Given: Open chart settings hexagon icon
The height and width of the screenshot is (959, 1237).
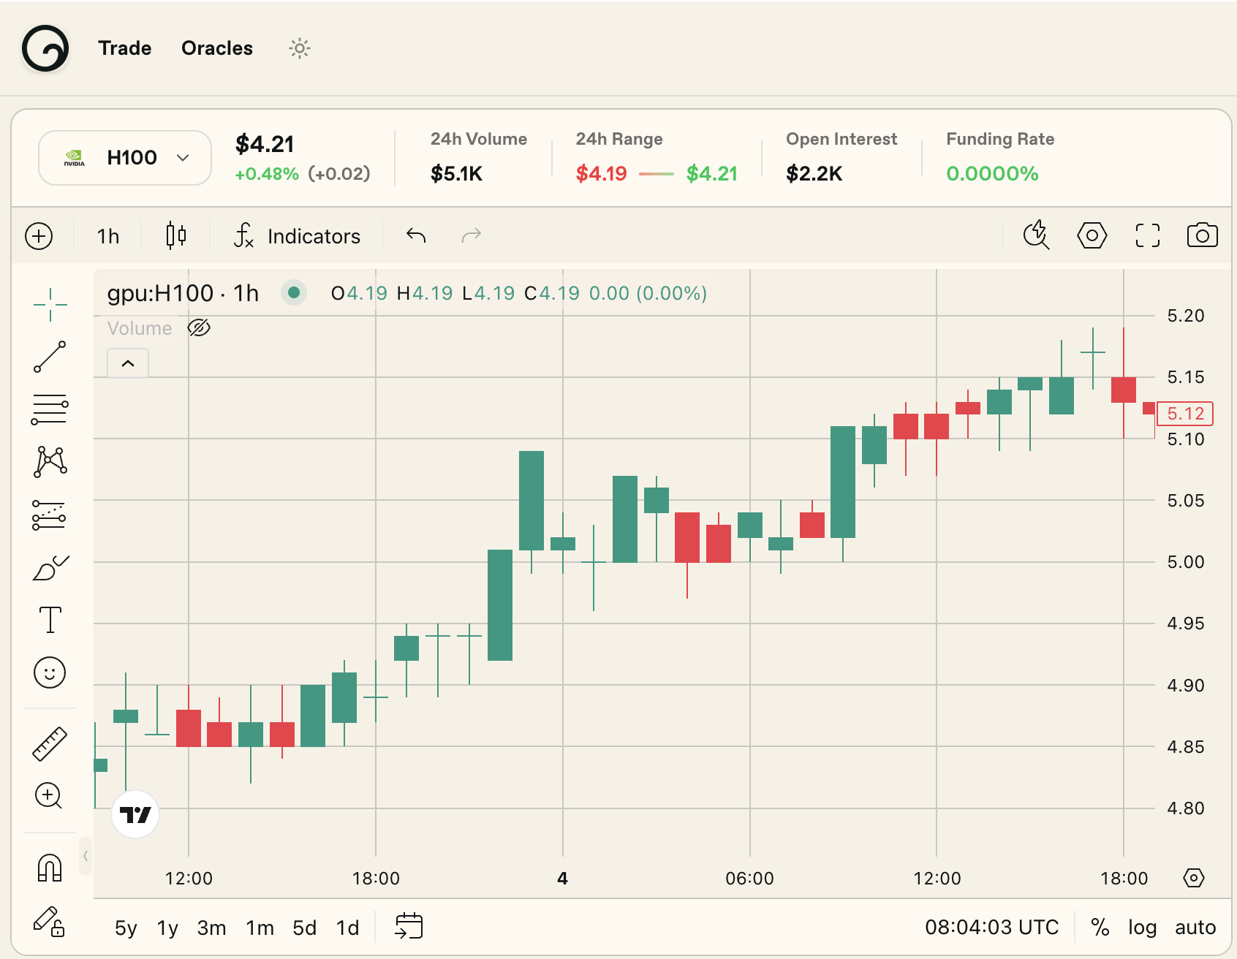Looking at the screenshot, I should coord(1092,235).
